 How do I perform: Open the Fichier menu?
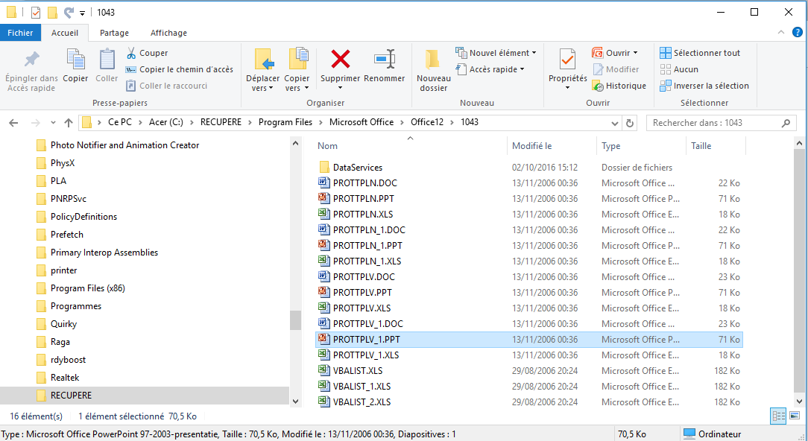tap(20, 33)
